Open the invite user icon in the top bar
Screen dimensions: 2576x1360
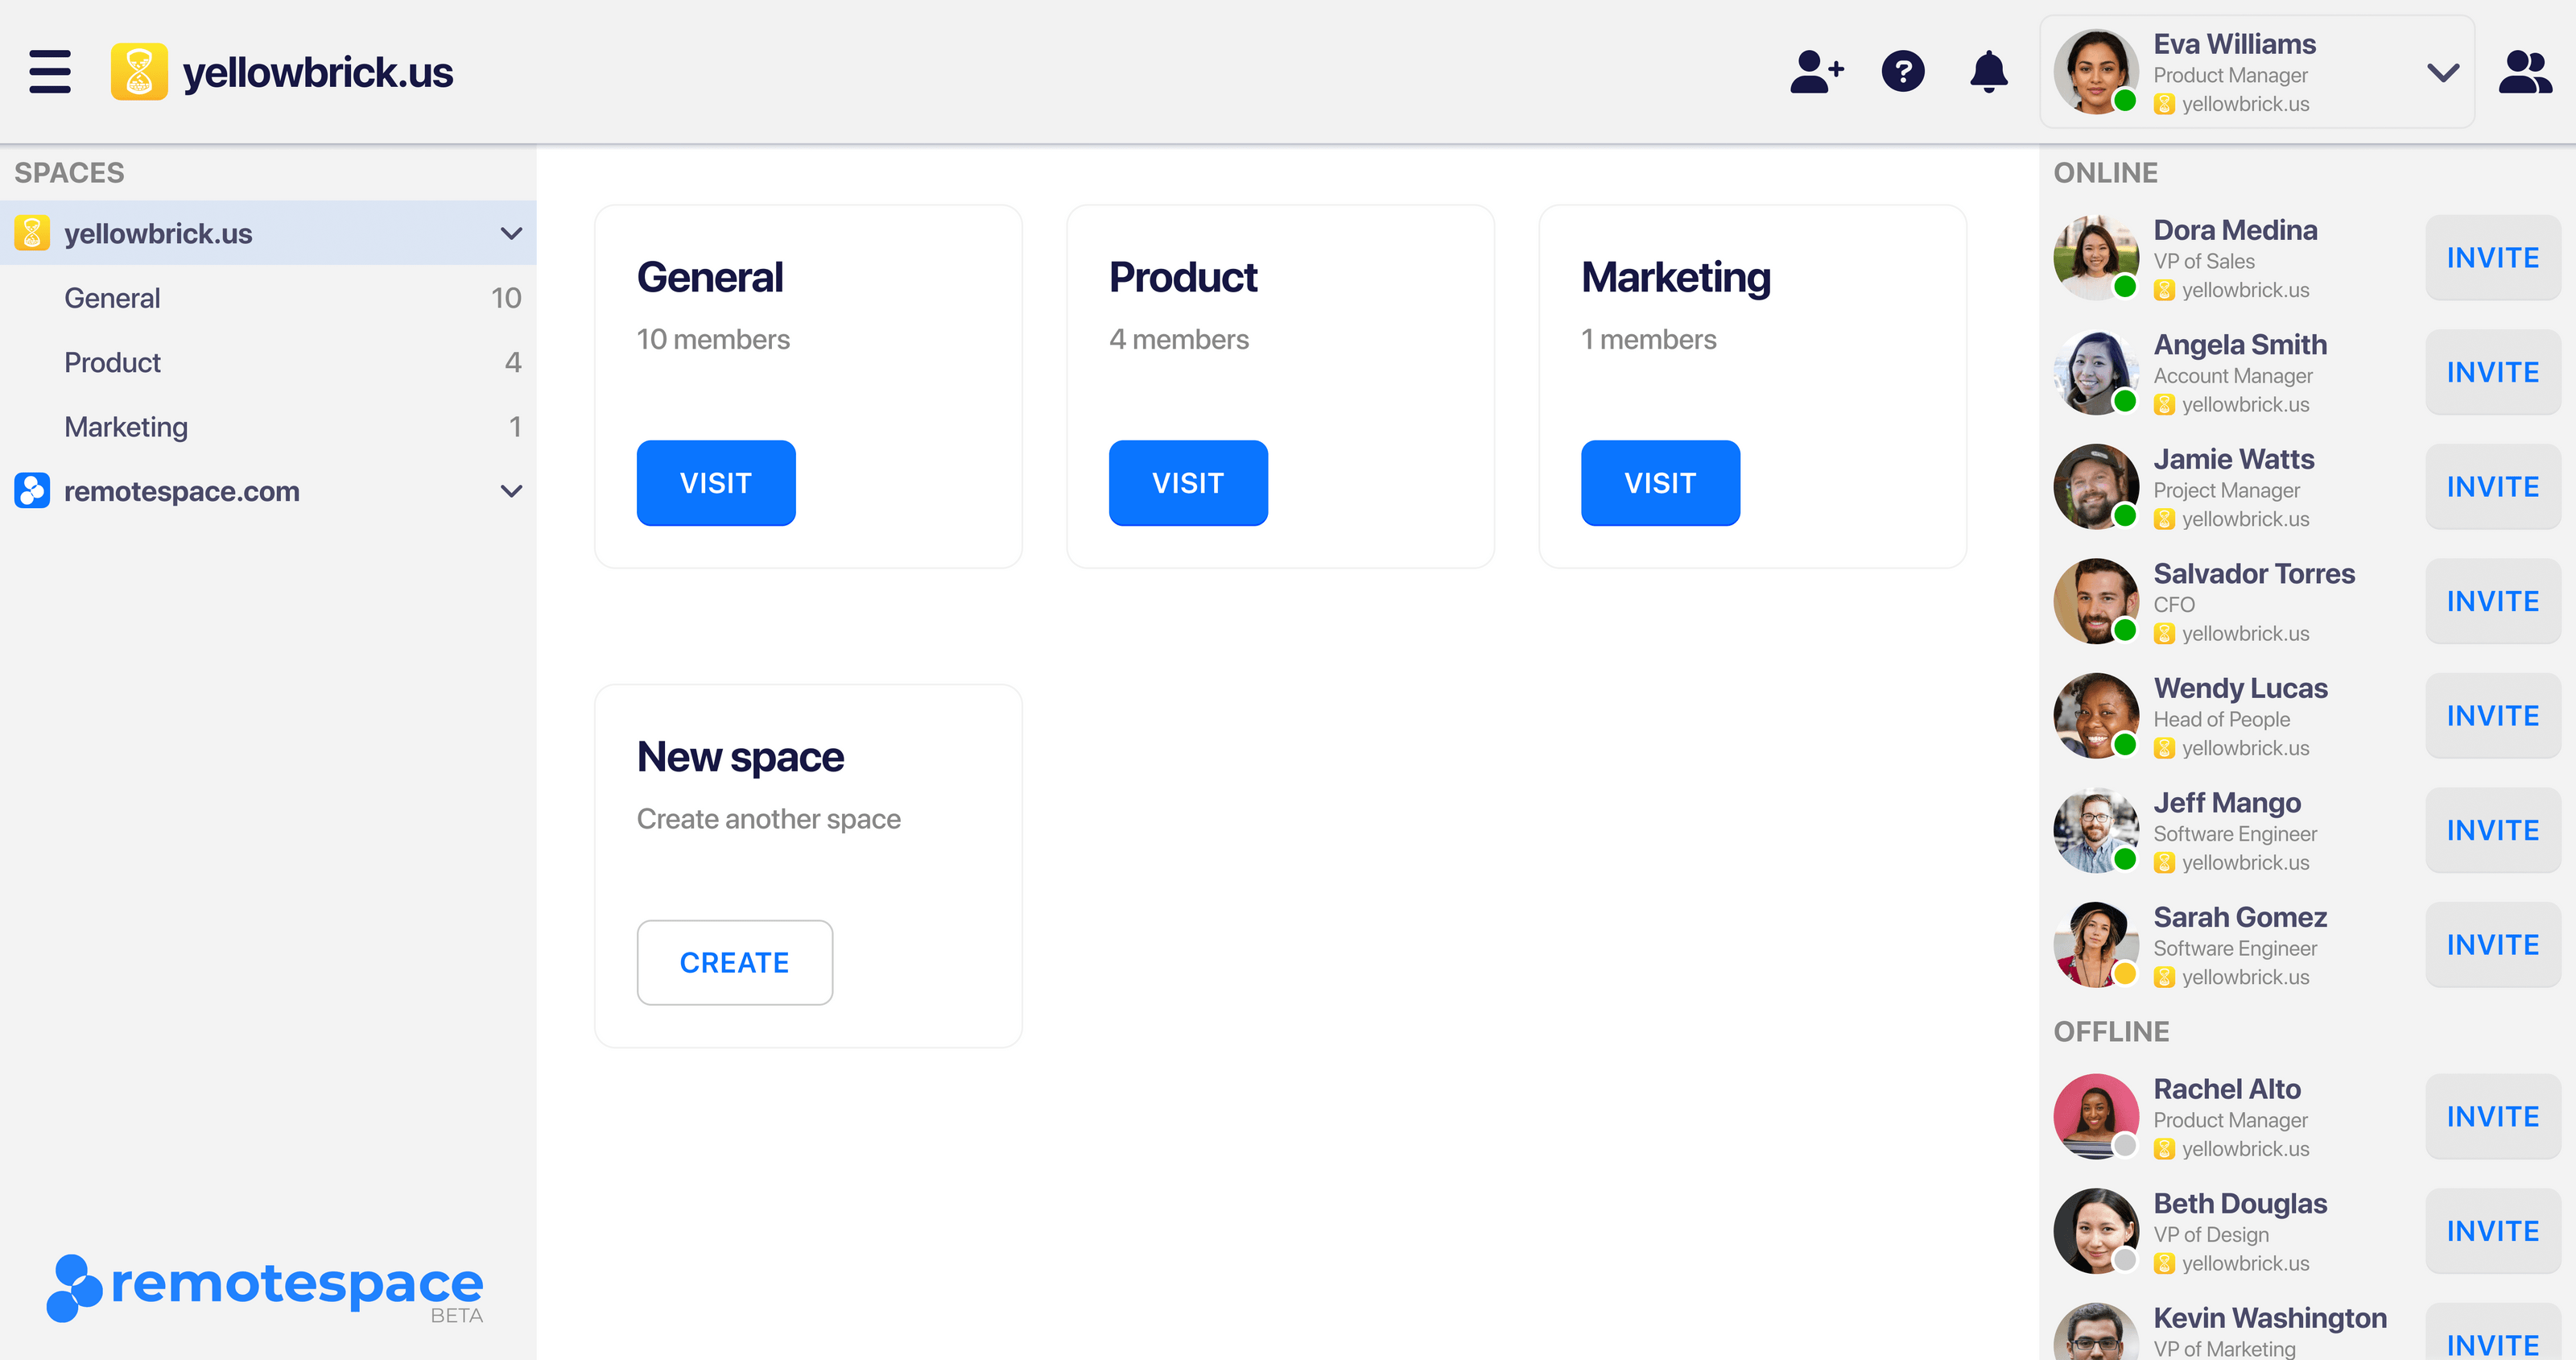(1817, 71)
